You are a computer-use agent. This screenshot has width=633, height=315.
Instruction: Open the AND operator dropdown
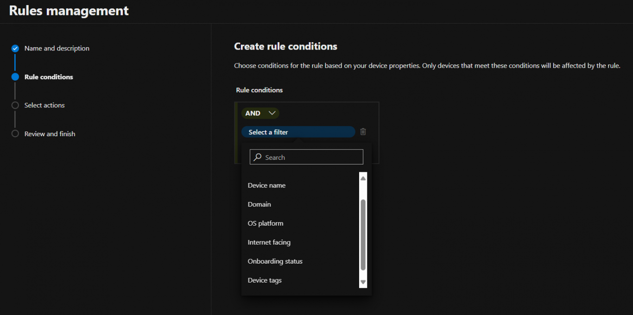pos(260,113)
